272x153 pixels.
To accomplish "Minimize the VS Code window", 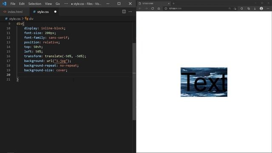I will point(108,4).
